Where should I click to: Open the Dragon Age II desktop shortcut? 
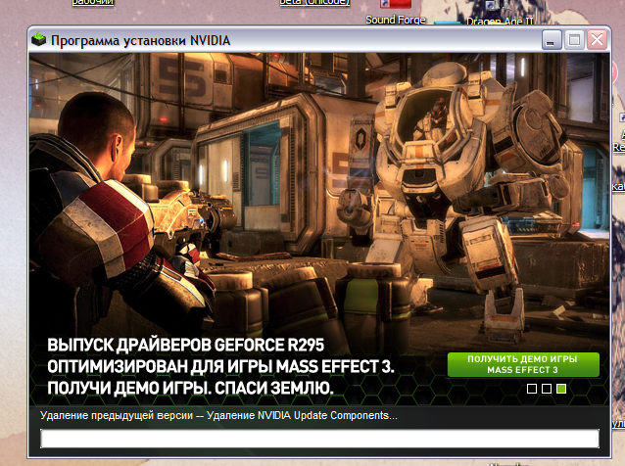pos(500,14)
